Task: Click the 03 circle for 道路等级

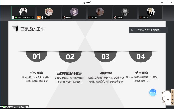Action: [x=106, y=57]
